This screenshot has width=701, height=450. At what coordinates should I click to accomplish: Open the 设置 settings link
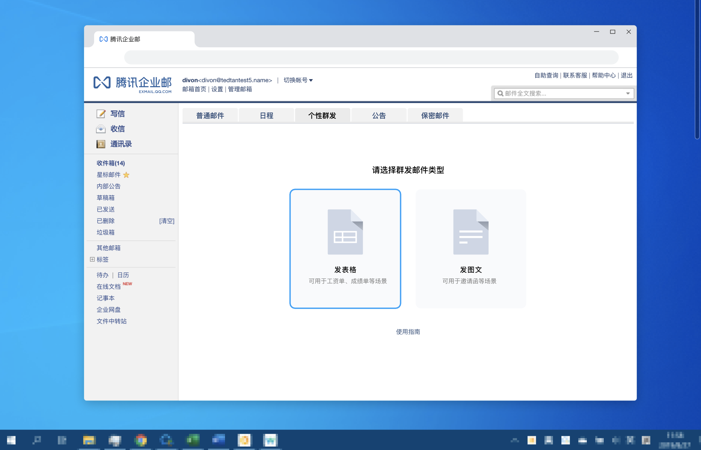pos(217,89)
